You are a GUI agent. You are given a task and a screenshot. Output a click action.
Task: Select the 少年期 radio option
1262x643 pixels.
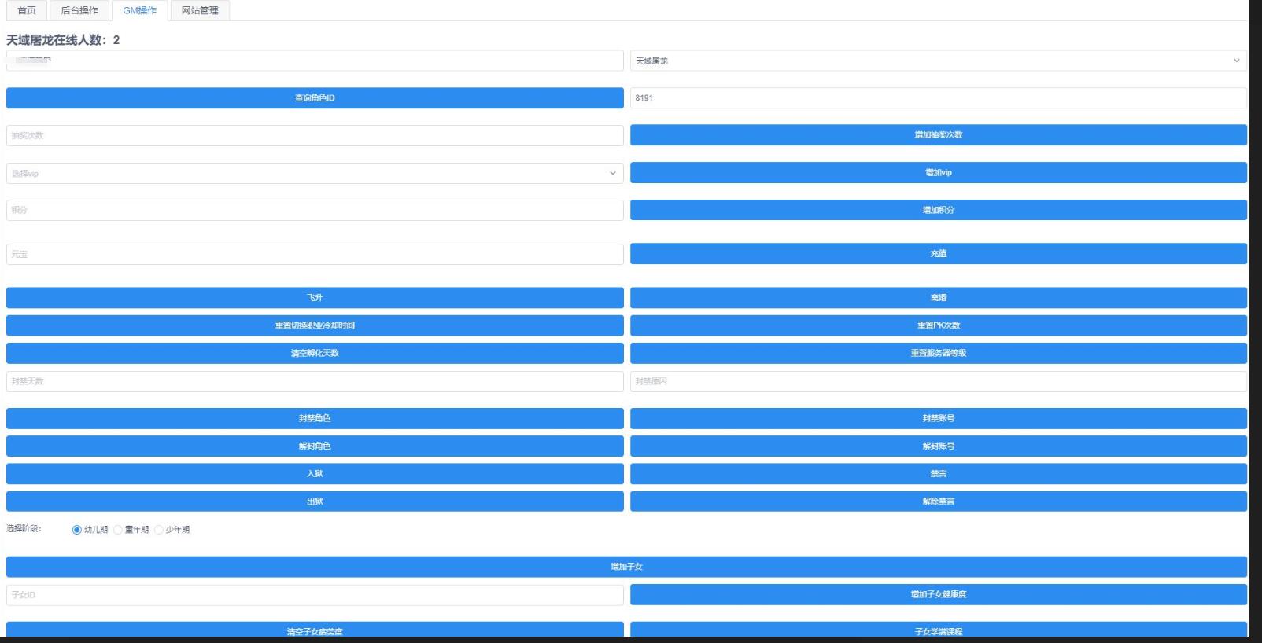pyautogui.click(x=159, y=530)
